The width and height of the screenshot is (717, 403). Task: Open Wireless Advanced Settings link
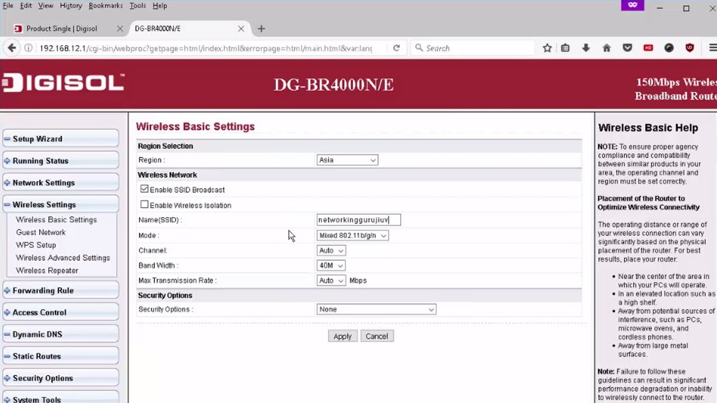click(63, 258)
